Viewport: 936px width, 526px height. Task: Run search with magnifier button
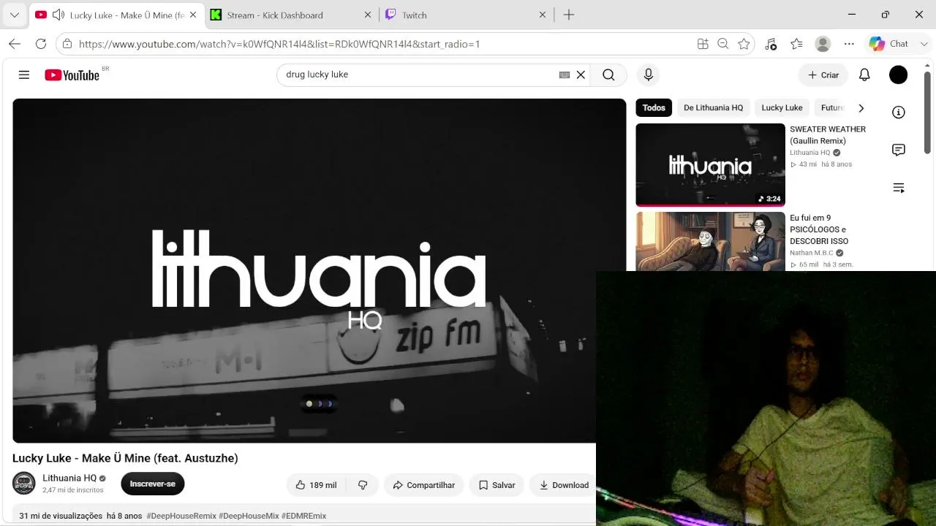click(x=608, y=75)
